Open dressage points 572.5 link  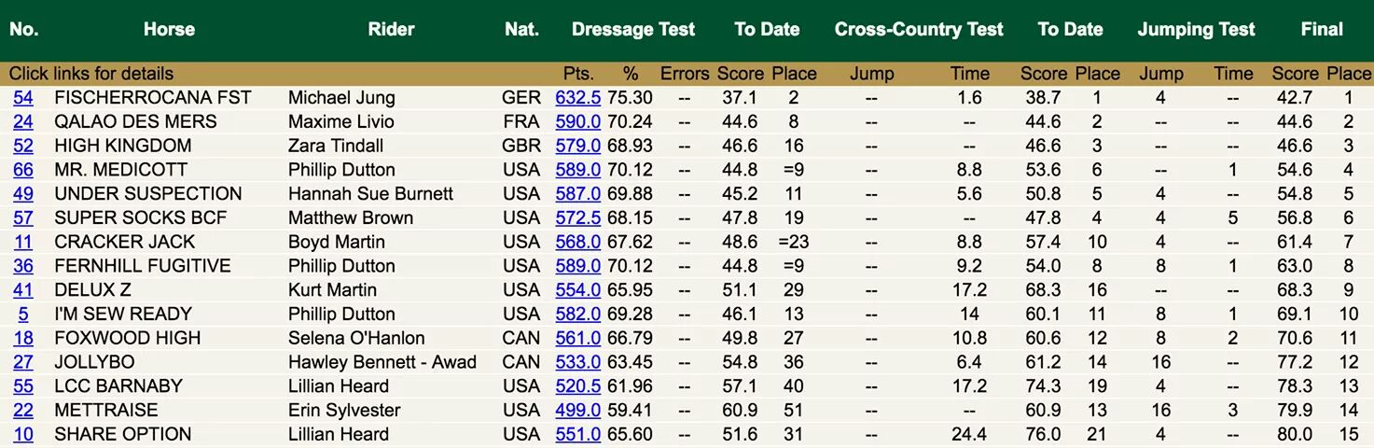577,218
